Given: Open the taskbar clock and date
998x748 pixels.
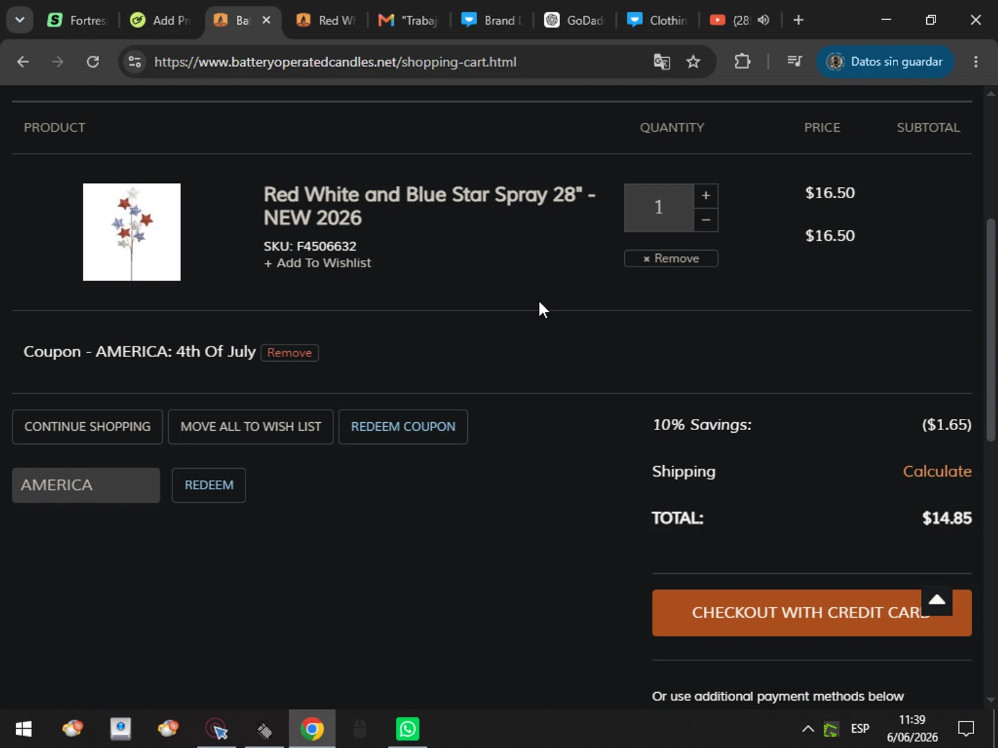Looking at the screenshot, I should [x=912, y=729].
